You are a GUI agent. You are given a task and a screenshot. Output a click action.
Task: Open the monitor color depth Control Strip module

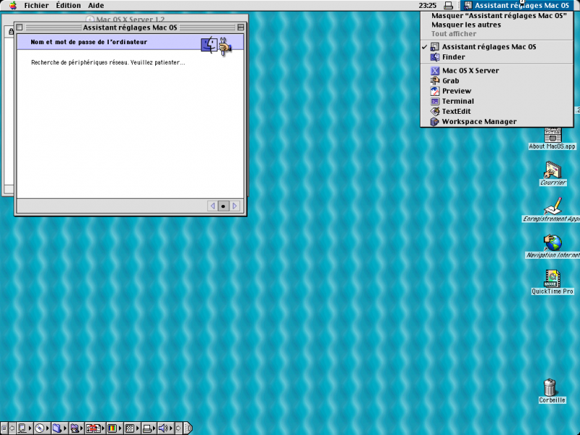pyautogui.click(x=115, y=428)
